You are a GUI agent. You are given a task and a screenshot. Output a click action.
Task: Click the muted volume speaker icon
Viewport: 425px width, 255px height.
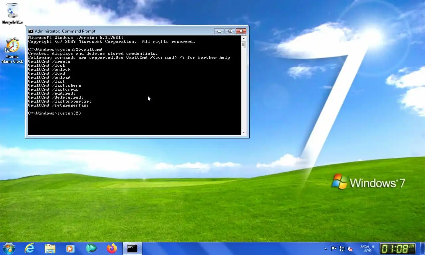(350, 248)
